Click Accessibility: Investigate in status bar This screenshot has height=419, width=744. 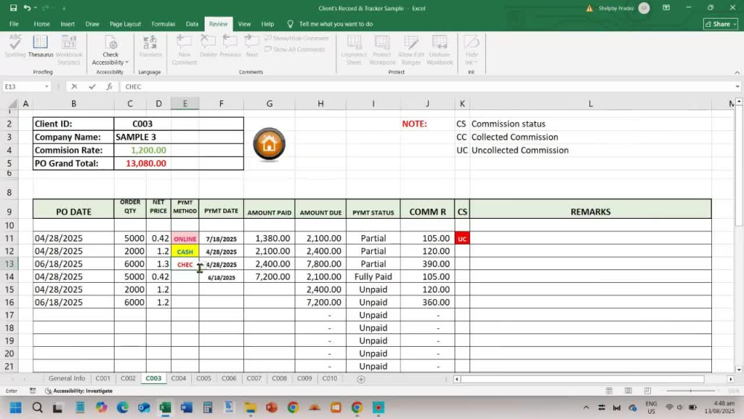[79, 391]
